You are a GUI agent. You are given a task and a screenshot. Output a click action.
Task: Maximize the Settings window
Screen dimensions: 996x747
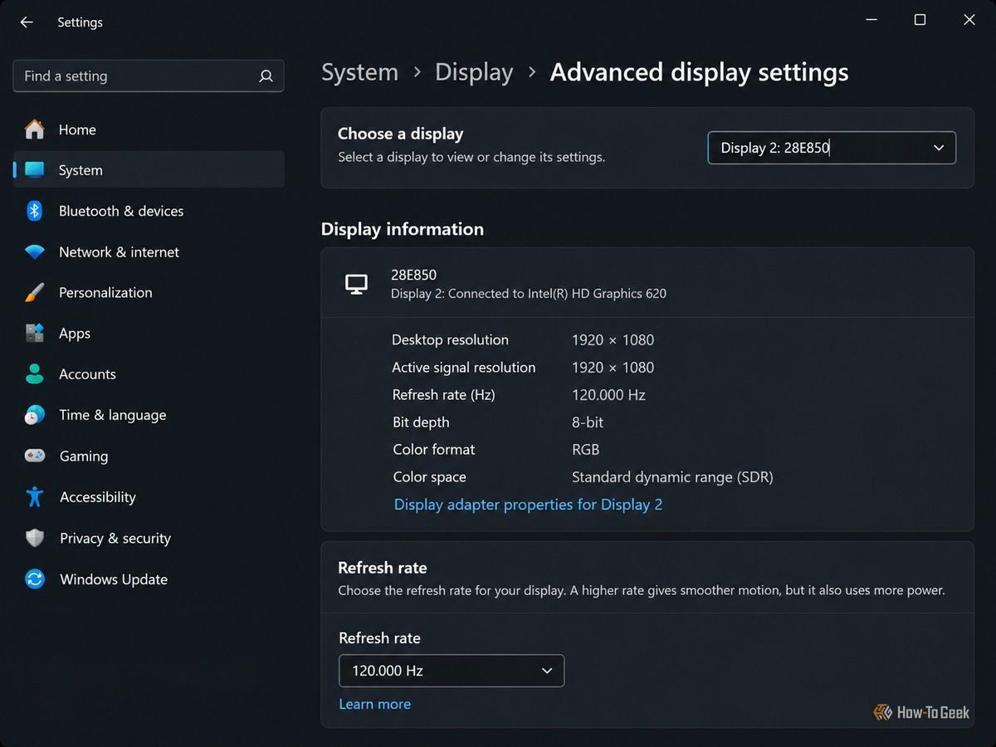tap(920, 20)
